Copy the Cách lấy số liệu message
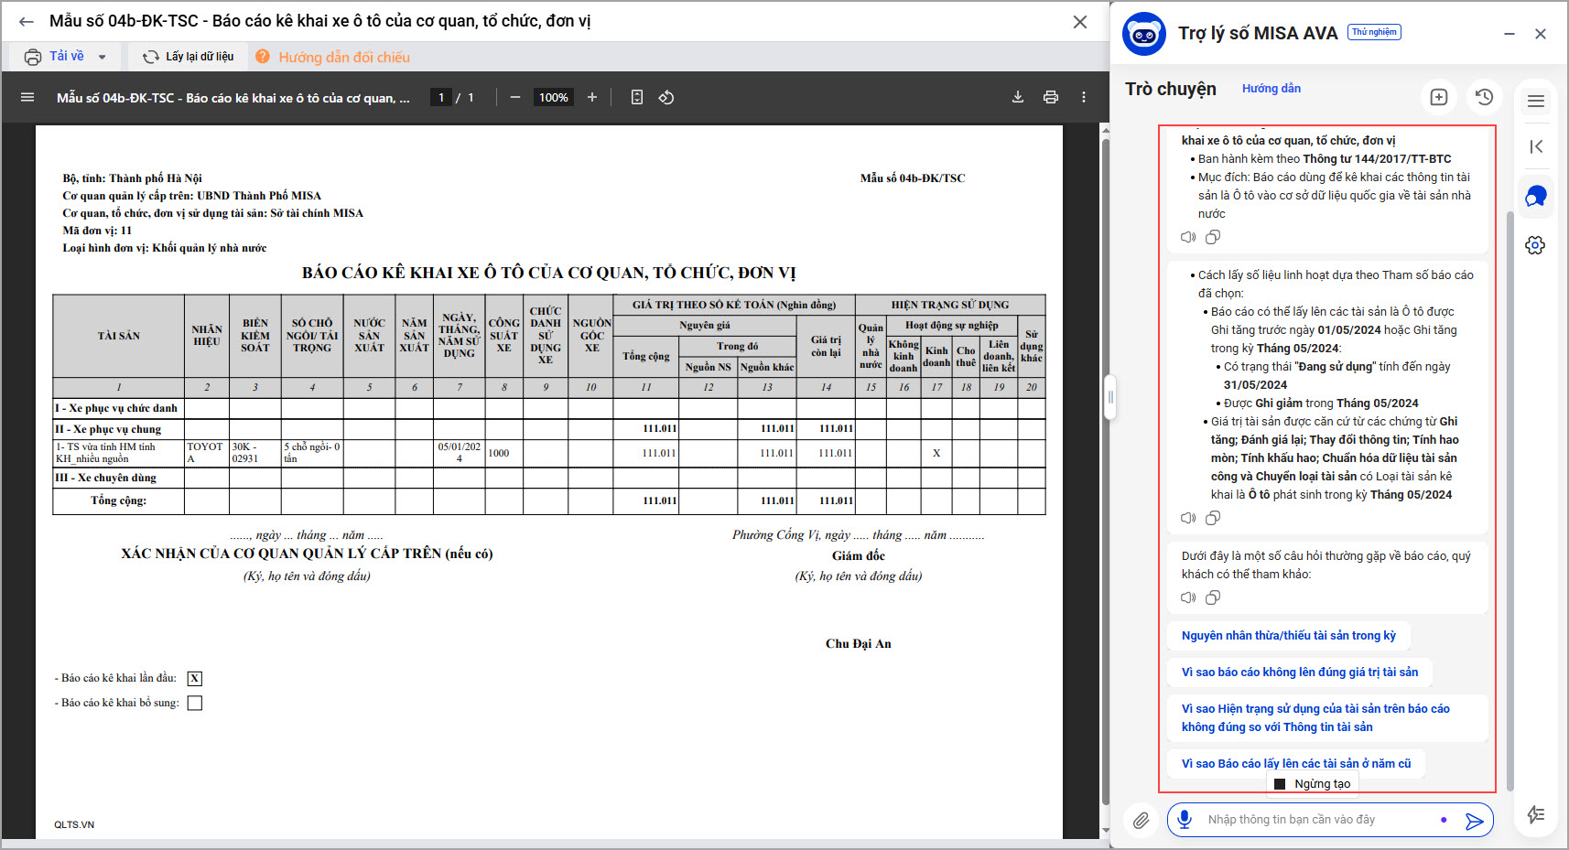 tap(1213, 518)
